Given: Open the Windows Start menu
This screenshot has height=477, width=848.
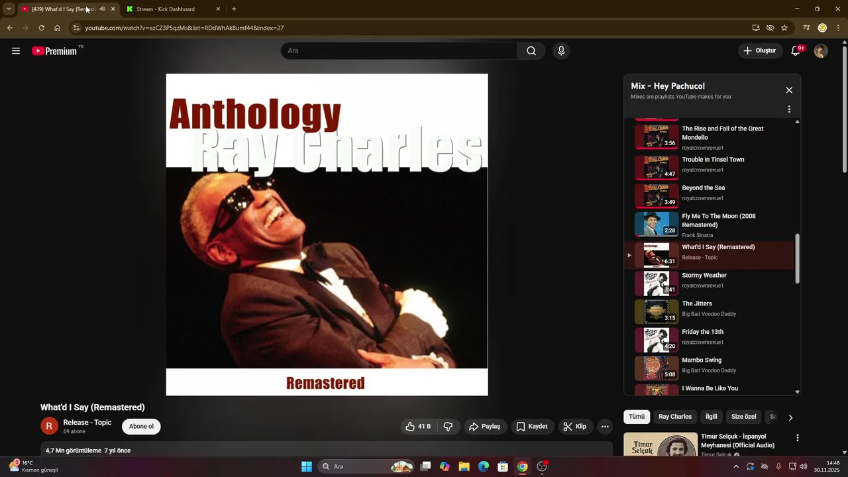Looking at the screenshot, I should [x=307, y=466].
